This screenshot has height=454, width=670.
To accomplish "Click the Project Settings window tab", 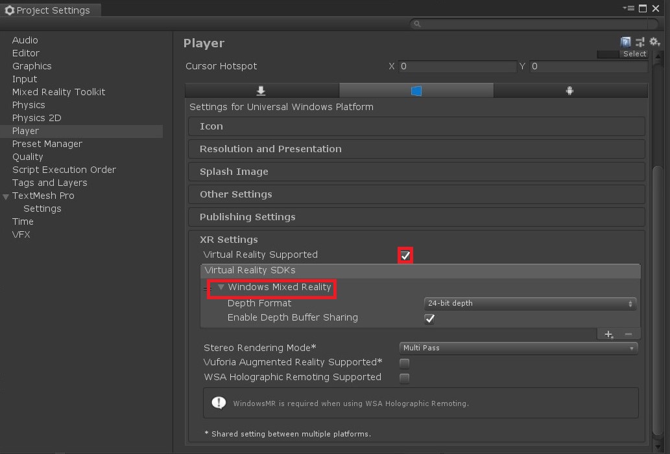I will (51, 10).
